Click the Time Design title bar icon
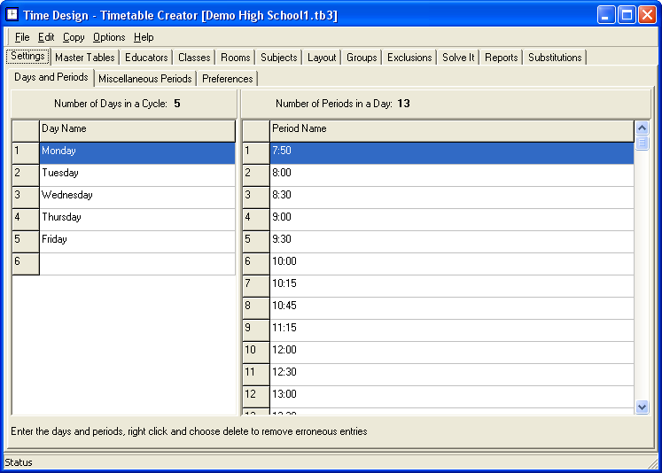This screenshot has height=473, width=662. pos(13,15)
